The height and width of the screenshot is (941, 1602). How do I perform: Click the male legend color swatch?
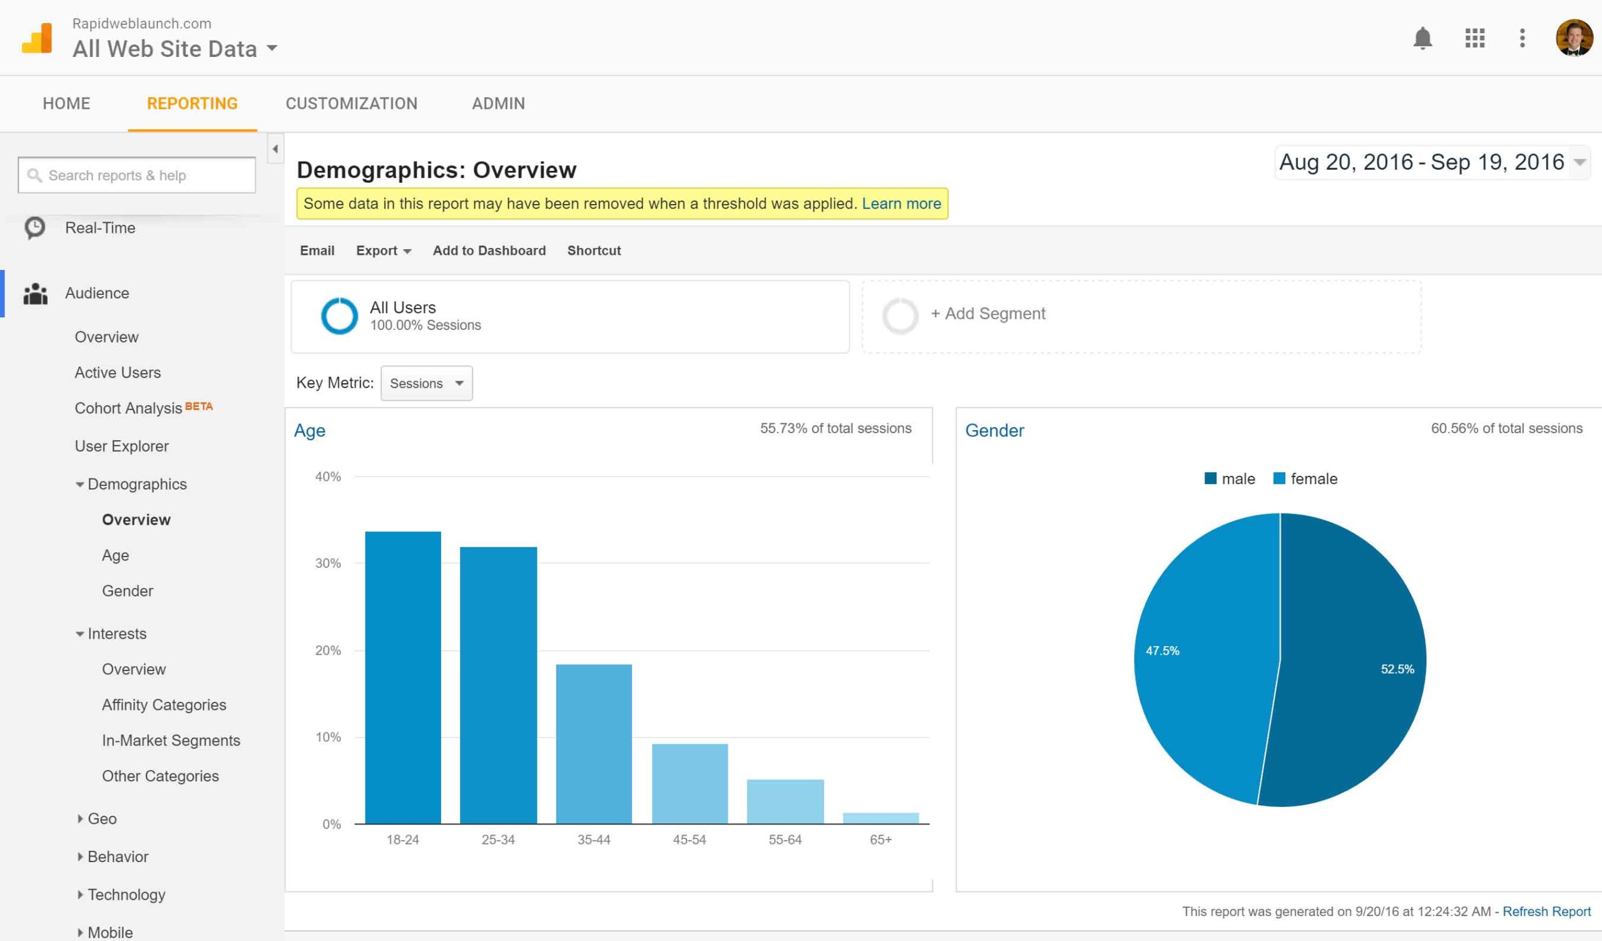tap(1210, 478)
